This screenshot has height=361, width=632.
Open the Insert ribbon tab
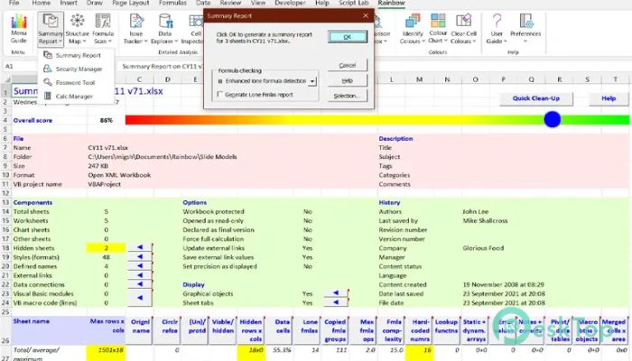tap(69, 3)
